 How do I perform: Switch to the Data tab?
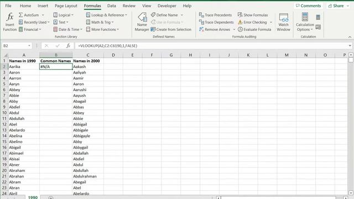tap(112, 6)
